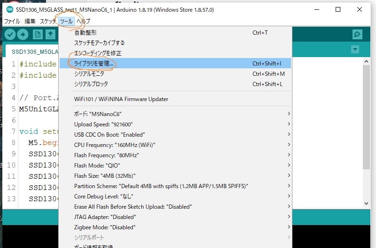Click the Open sketch up-arrow icon
Image resolution: width=376 pixels, height=248 pixels.
click(x=50, y=35)
